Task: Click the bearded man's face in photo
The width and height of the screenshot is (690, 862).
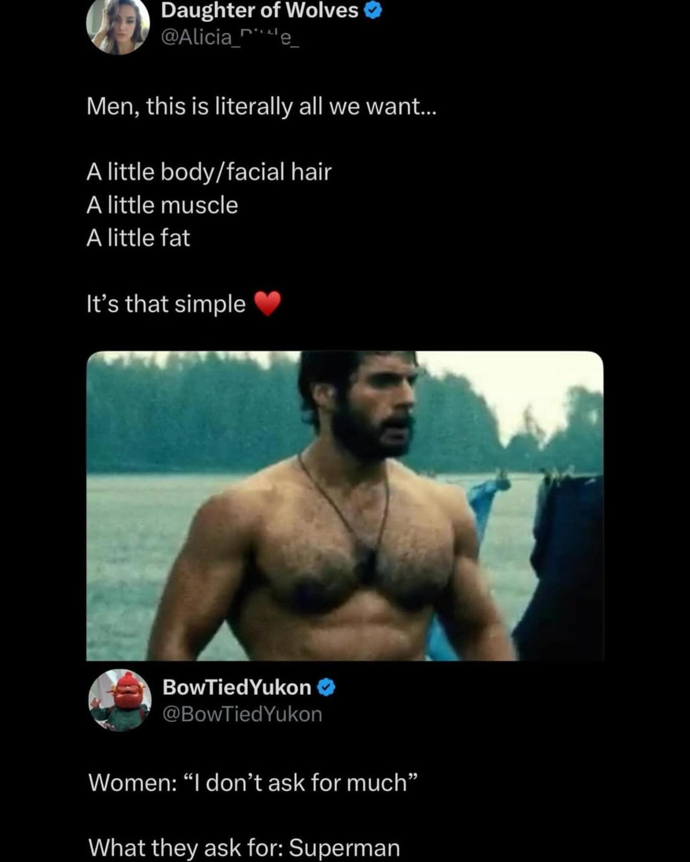Action: click(379, 407)
